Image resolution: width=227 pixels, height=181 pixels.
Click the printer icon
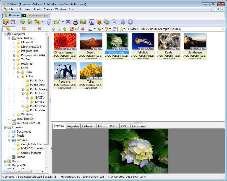coord(75,22)
